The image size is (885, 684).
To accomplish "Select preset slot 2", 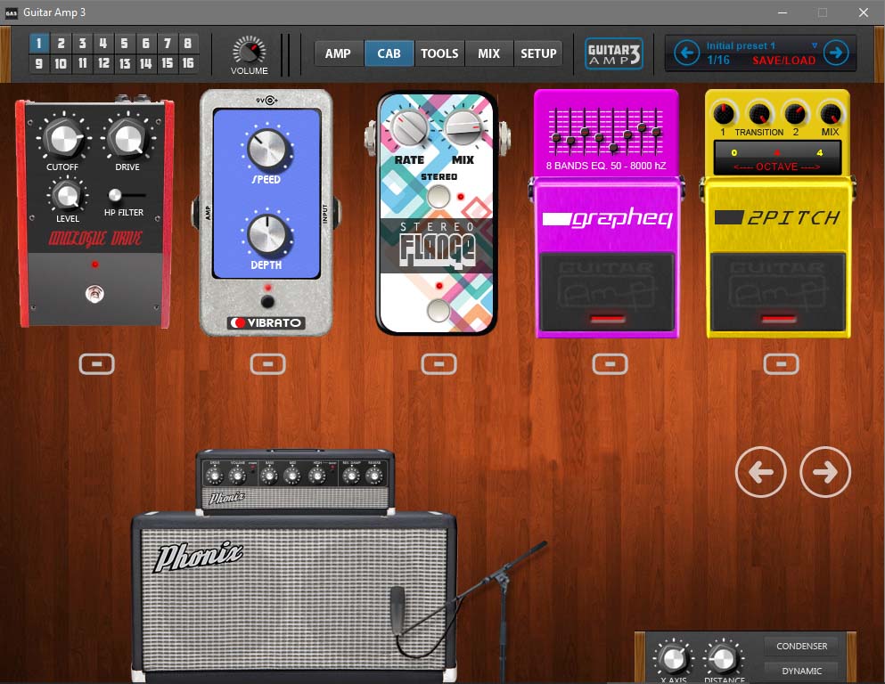I will [61, 43].
